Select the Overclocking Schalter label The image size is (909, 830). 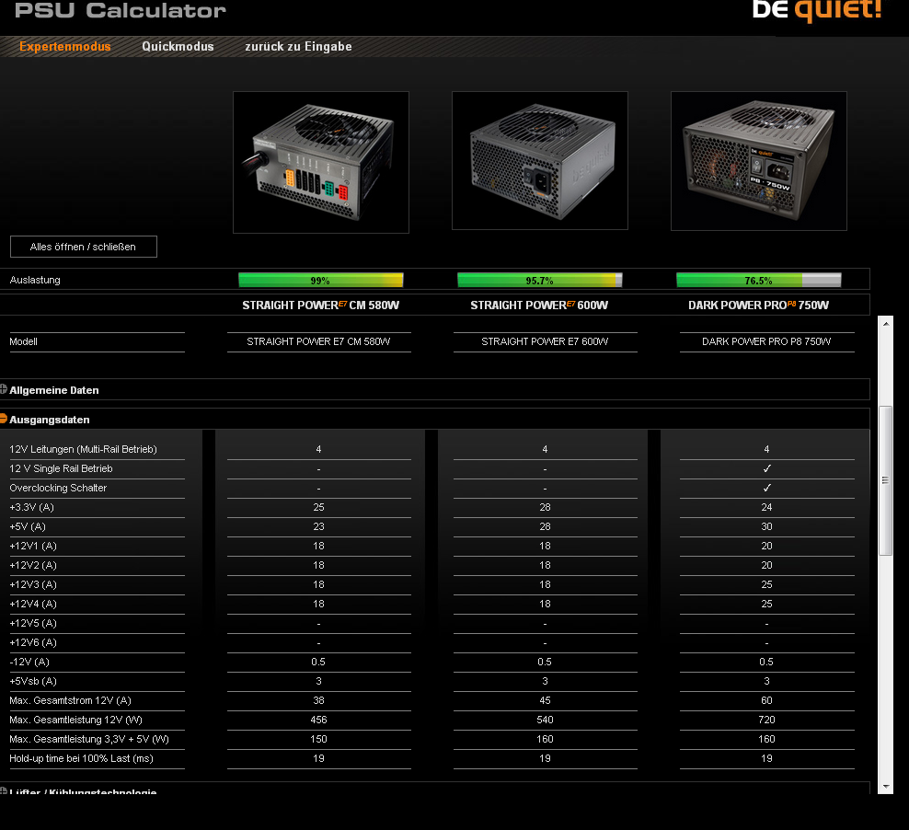[x=58, y=488]
